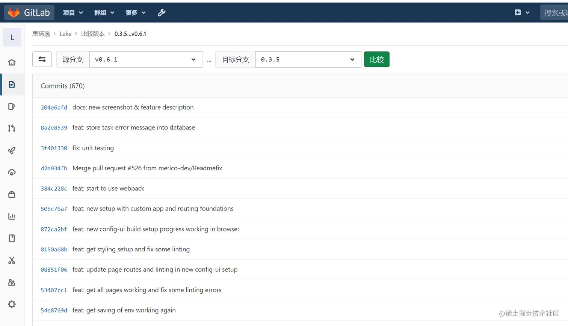Screen dimensions: 568x326
Task: Click the 0.3.5...v0.6.1 breadcrumb
Action: tap(130, 34)
